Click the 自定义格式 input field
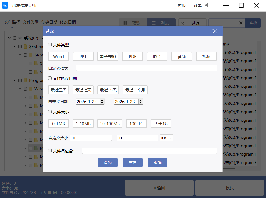The height and width of the screenshot is (198, 266). pos(146,68)
